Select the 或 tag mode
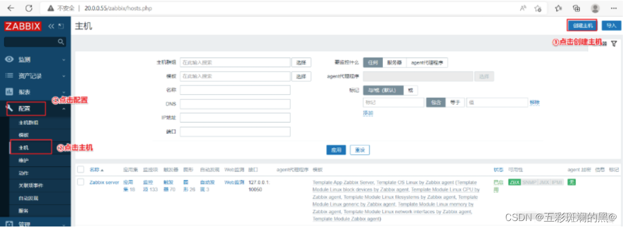This screenshot has width=625, height=228. [410, 90]
